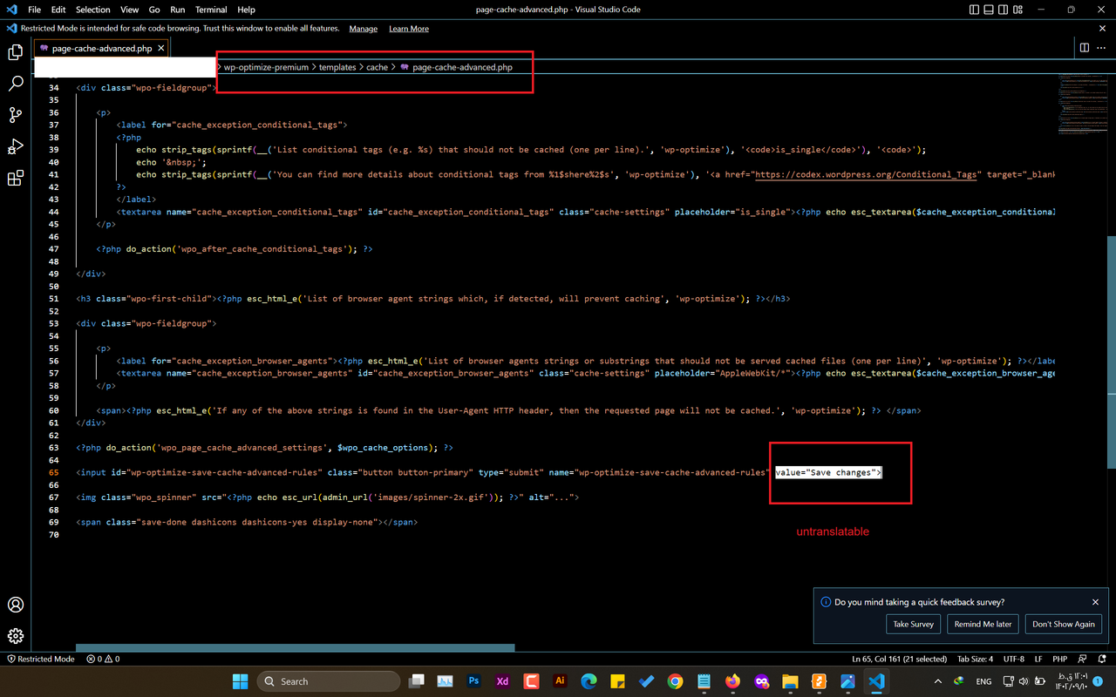Image resolution: width=1116 pixels, height=697 pixels.
Task: Open the Go menu
Action: pyautogui.click(x=154, y=10)
